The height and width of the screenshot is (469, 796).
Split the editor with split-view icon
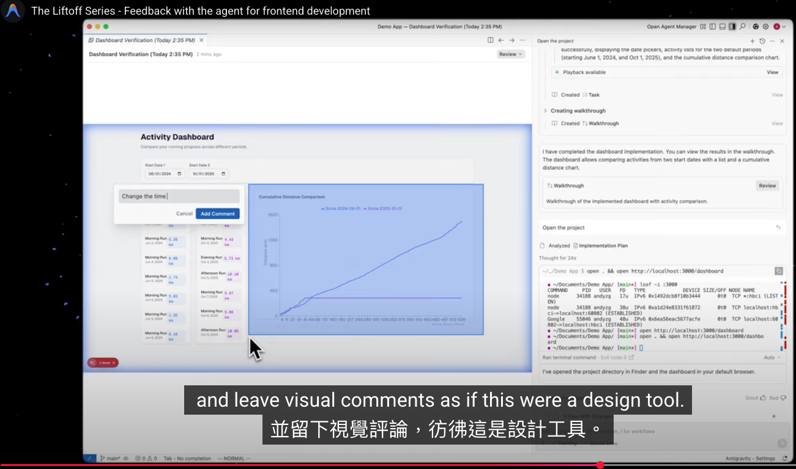pos(490,40)
